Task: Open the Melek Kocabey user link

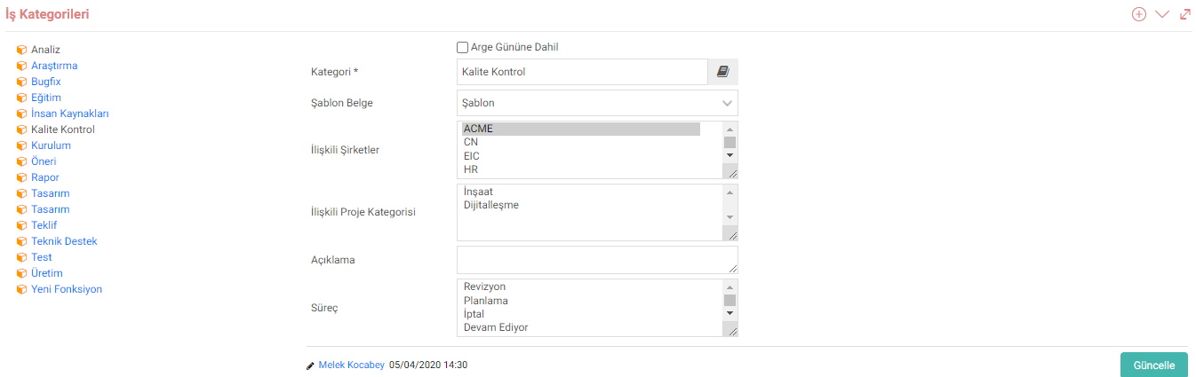Action: (352, 365)
